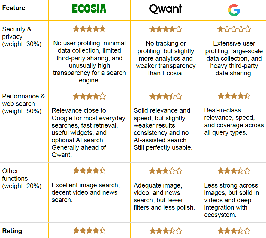Click the Feature column header
The image size is (266, 238).
coord(14,8)
